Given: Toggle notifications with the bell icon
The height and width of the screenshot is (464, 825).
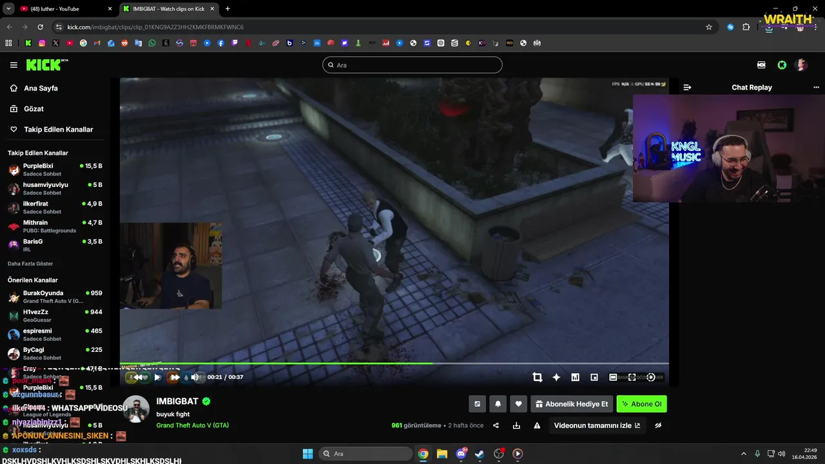Looking at the screenshot, I should (498, 404).
